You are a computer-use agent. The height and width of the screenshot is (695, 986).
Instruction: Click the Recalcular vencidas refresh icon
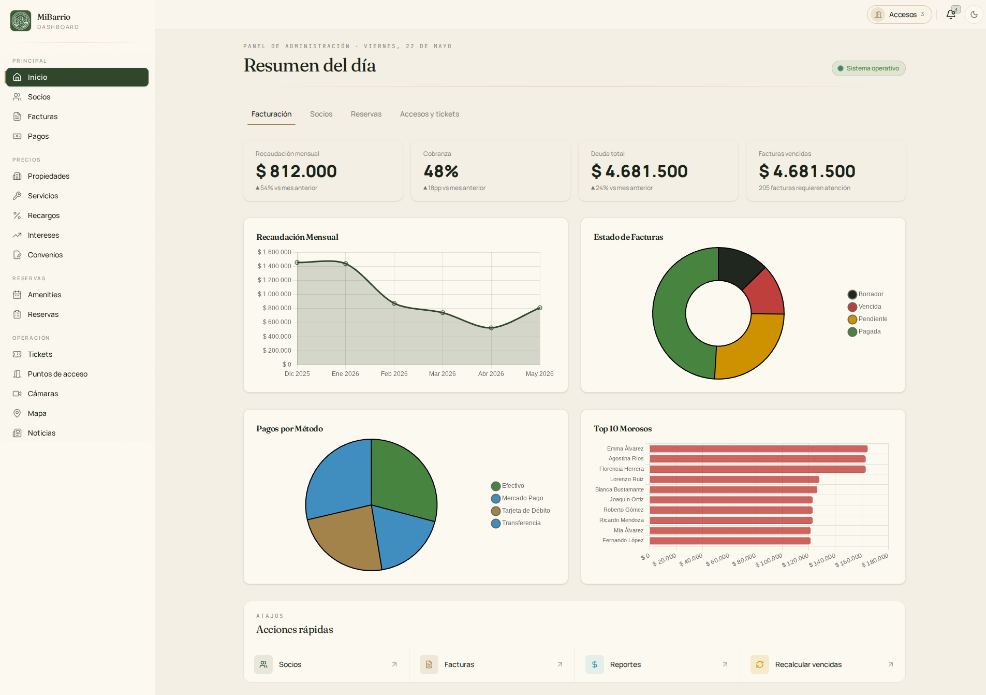click(760, 664)
